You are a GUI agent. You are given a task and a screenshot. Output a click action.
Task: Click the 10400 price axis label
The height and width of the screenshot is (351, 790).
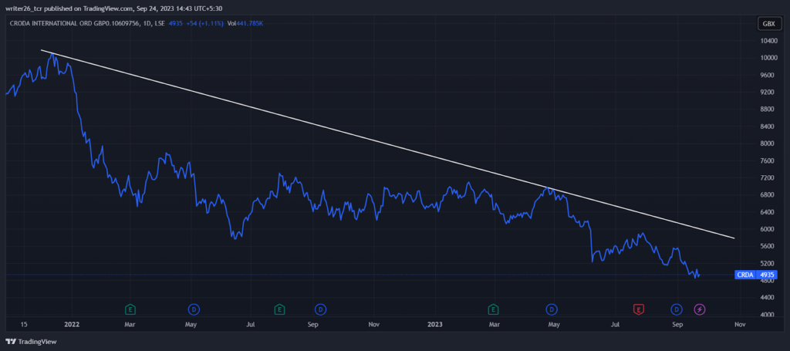point(768,40)
